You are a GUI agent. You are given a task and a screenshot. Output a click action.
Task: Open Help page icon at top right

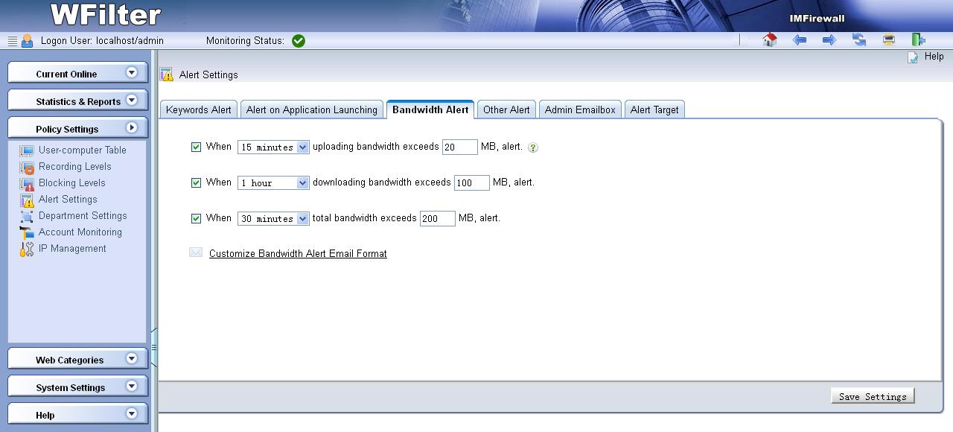914,57
